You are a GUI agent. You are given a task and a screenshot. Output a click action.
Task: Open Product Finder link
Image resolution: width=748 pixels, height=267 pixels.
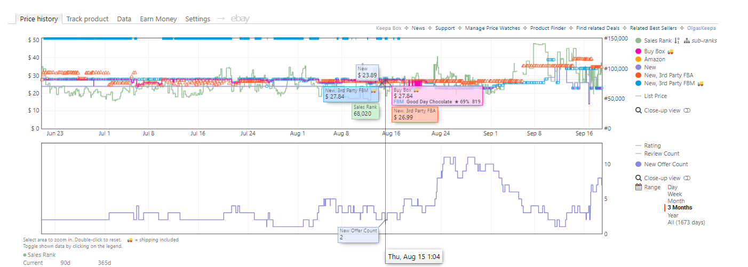pos(548,28)
